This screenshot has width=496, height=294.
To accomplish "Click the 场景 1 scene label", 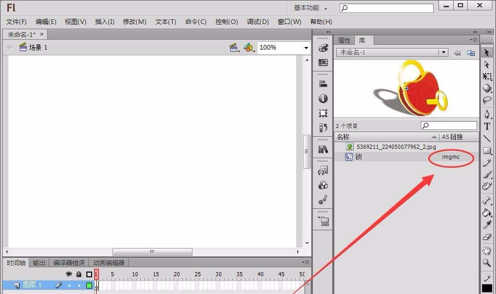I will 38,48.
